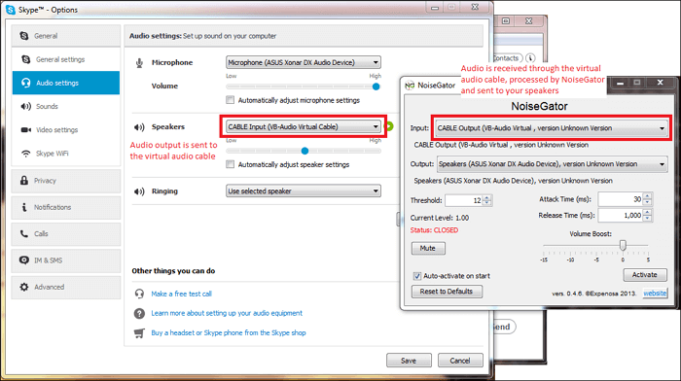Image resolution: width=681 pixels, height=381 pixels.
Task: Open Video settings in sidebar
Action: (x=66, y=129)
